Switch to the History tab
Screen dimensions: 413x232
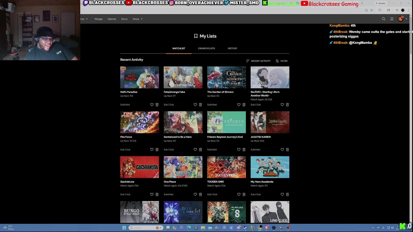[x=232, y=48]
